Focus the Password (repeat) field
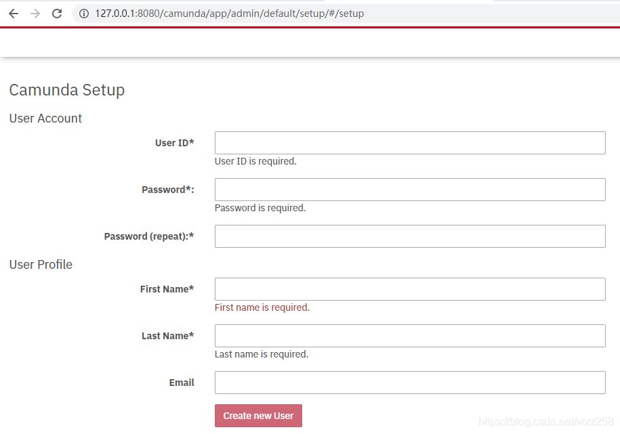This screenshot has width=620, height=434. tap(410, 236)
